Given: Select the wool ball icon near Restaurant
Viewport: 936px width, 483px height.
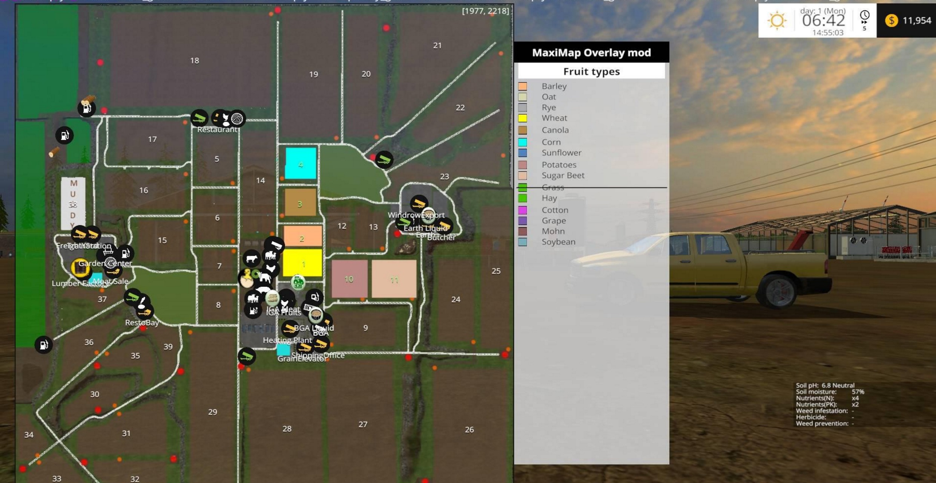Looking at the screenshot, I should point(237,119).
